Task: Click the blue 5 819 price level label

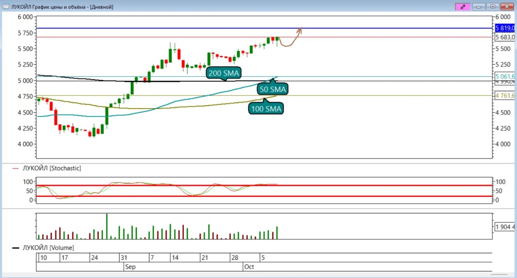Action: pyautogui.click(x=505, y=28)
